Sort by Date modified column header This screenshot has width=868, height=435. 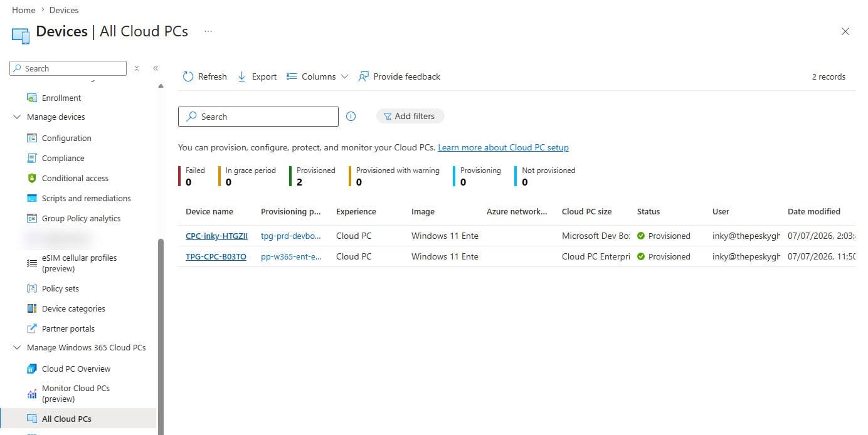click(814, 211)
